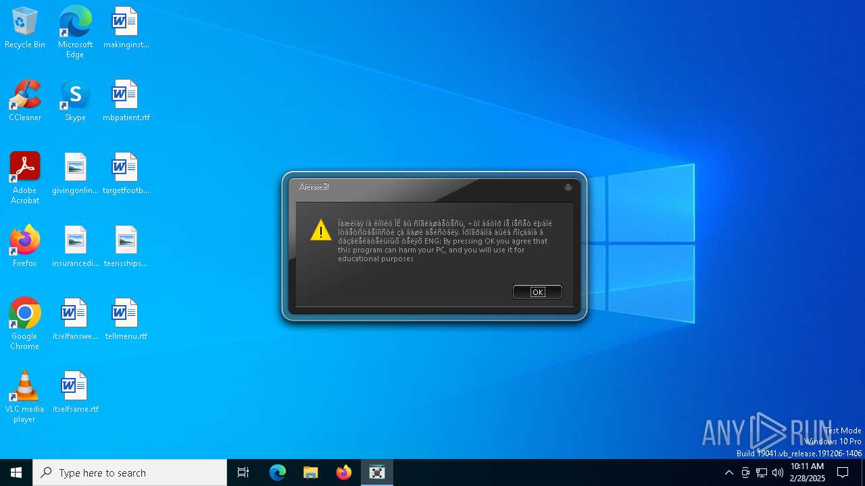The height and width of the screenshot is (486, 865).
Task: Click the taskbar search box
Action: 130,473
